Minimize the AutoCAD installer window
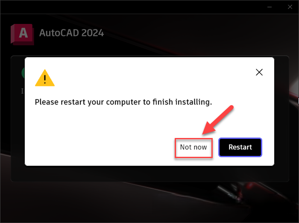This screenshot has width=299, height=223. pyautogui.click(x=270, y=7)
